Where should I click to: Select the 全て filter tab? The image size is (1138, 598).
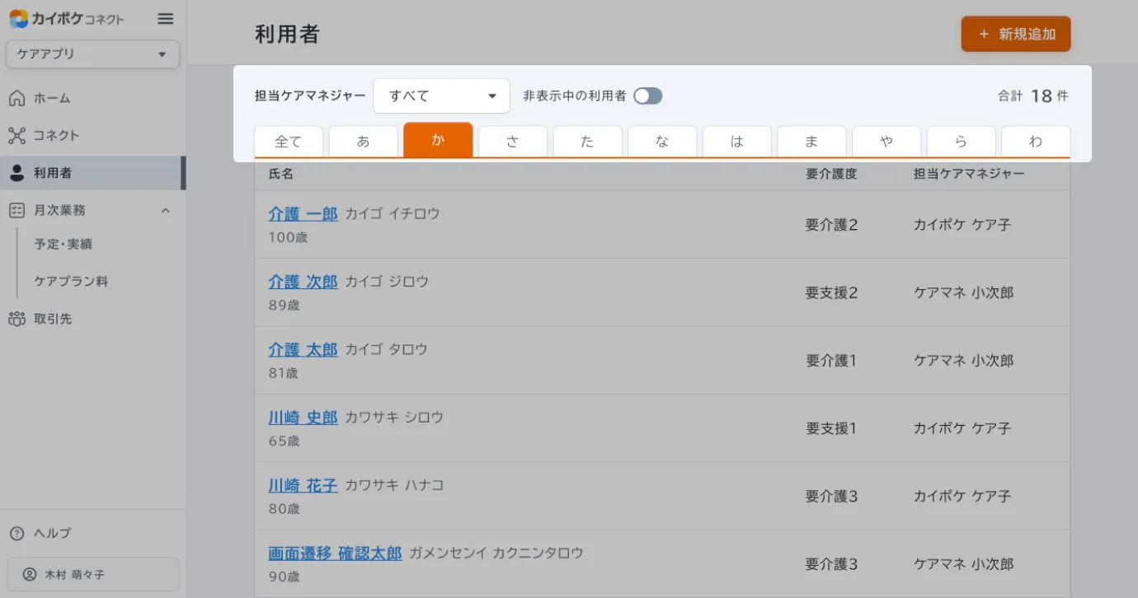[288, 142]
